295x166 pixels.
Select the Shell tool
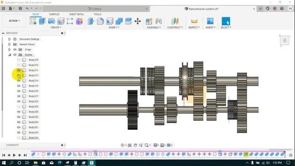pos(110,21)
